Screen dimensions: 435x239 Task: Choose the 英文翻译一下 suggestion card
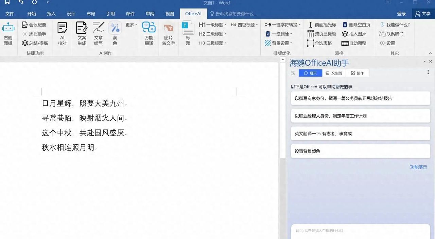coord(361,134)
